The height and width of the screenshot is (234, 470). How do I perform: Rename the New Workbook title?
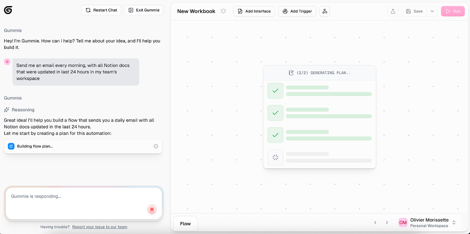tap(196, 11)
